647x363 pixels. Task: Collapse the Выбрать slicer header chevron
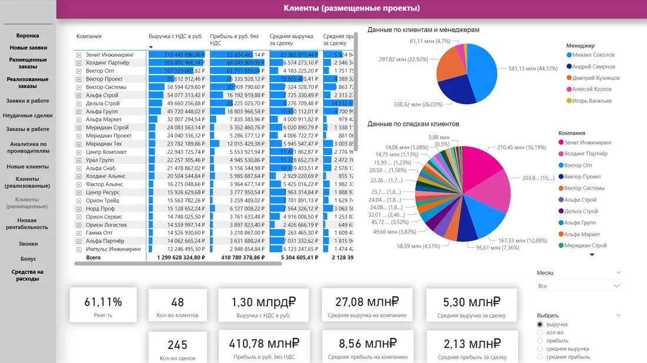click(x=618, y=315)
